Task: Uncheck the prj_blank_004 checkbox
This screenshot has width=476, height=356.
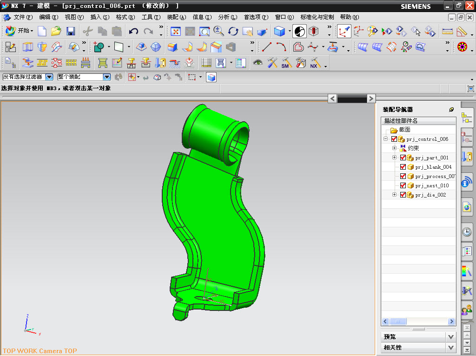Action: [403, 167]
